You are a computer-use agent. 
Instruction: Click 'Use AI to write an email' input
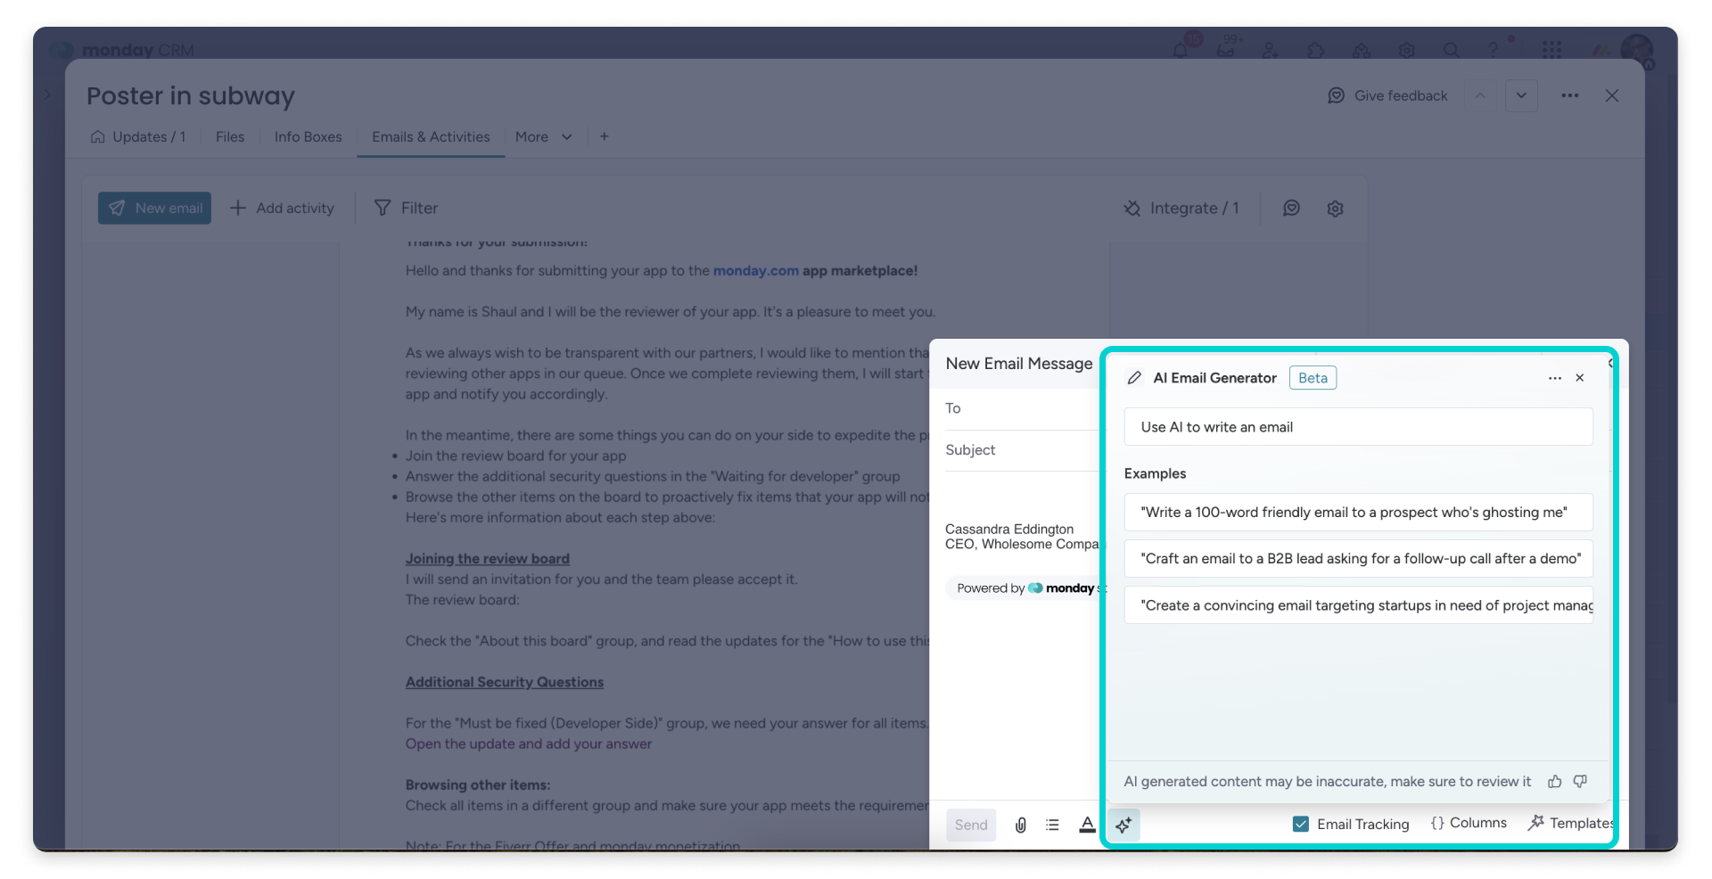tap(1358, 427)
